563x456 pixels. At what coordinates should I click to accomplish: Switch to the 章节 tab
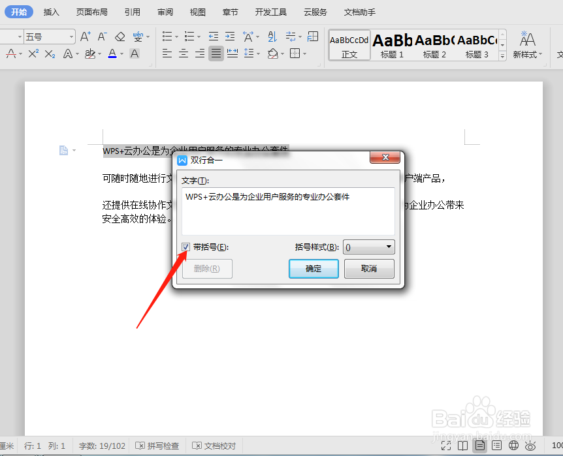click(x=230, y=12)
